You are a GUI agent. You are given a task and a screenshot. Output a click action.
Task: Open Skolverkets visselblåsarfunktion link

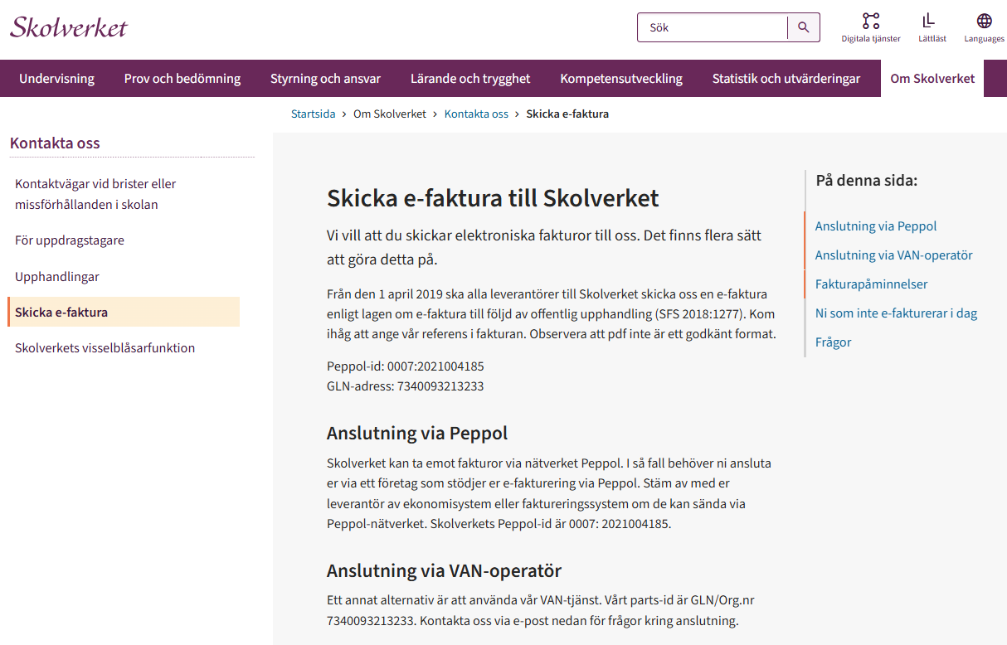(x=105, y=348)
